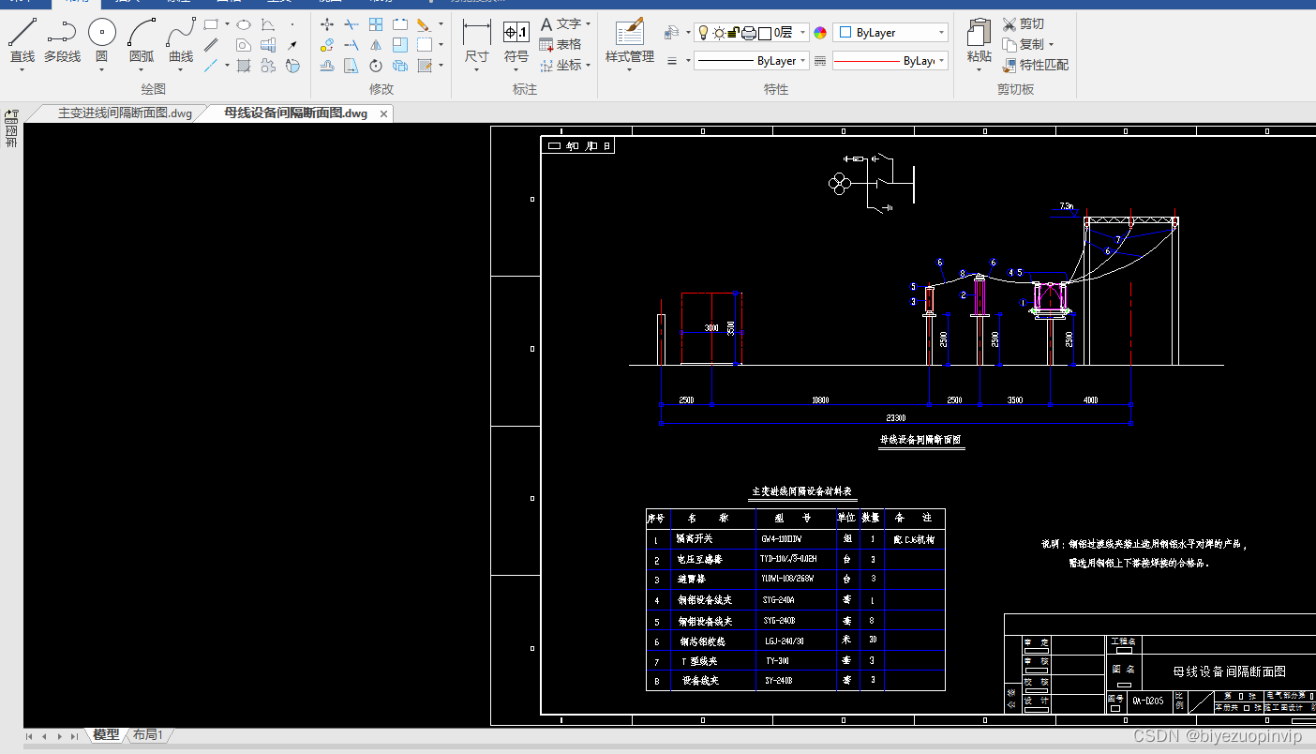Select the Rotate tool
Screen dimensions: 1316x754
coord(376,66)
